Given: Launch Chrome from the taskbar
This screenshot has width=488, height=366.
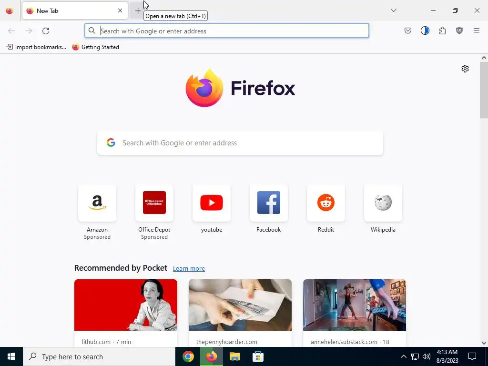Looking at the screenshot, I should 188,356.
